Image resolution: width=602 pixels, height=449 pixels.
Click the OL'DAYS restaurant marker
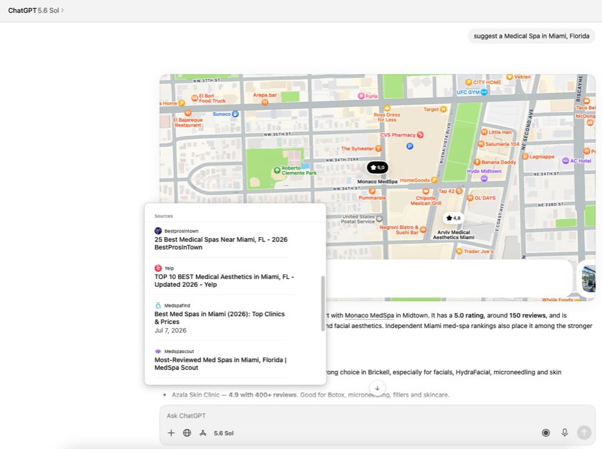[x=470, y=198]
